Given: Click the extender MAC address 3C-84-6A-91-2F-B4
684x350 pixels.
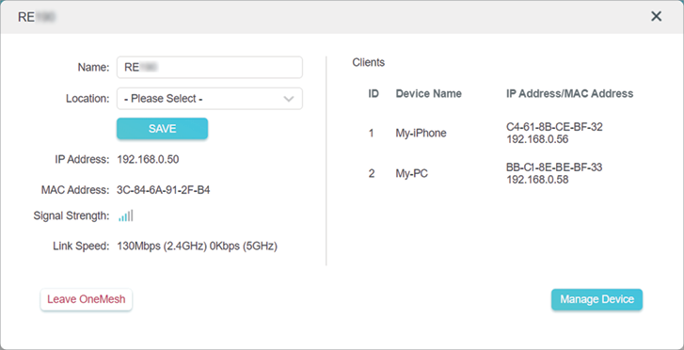Looking at the screenshot, I should (164, 190).
